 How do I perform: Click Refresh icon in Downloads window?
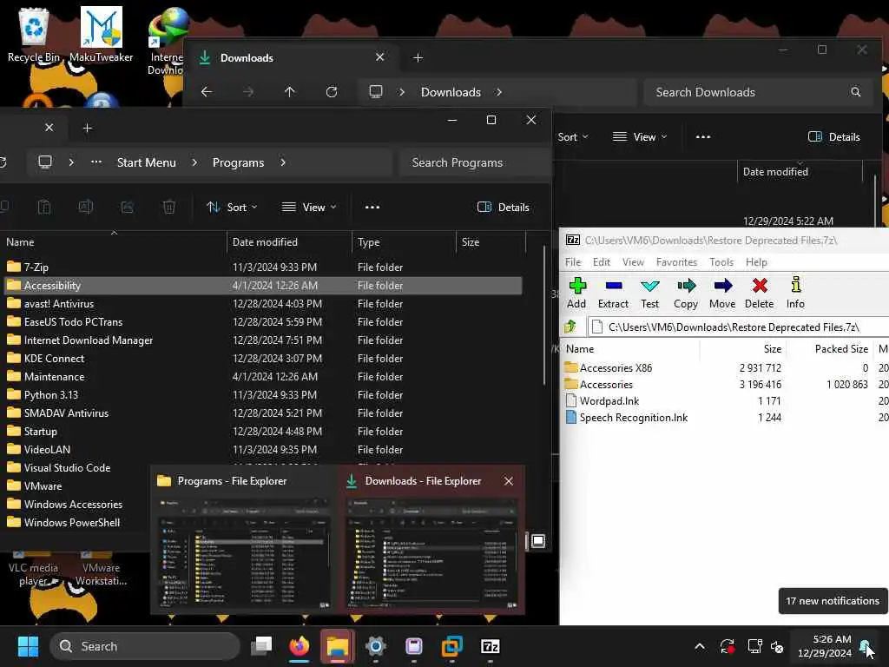tap(332, 92)
